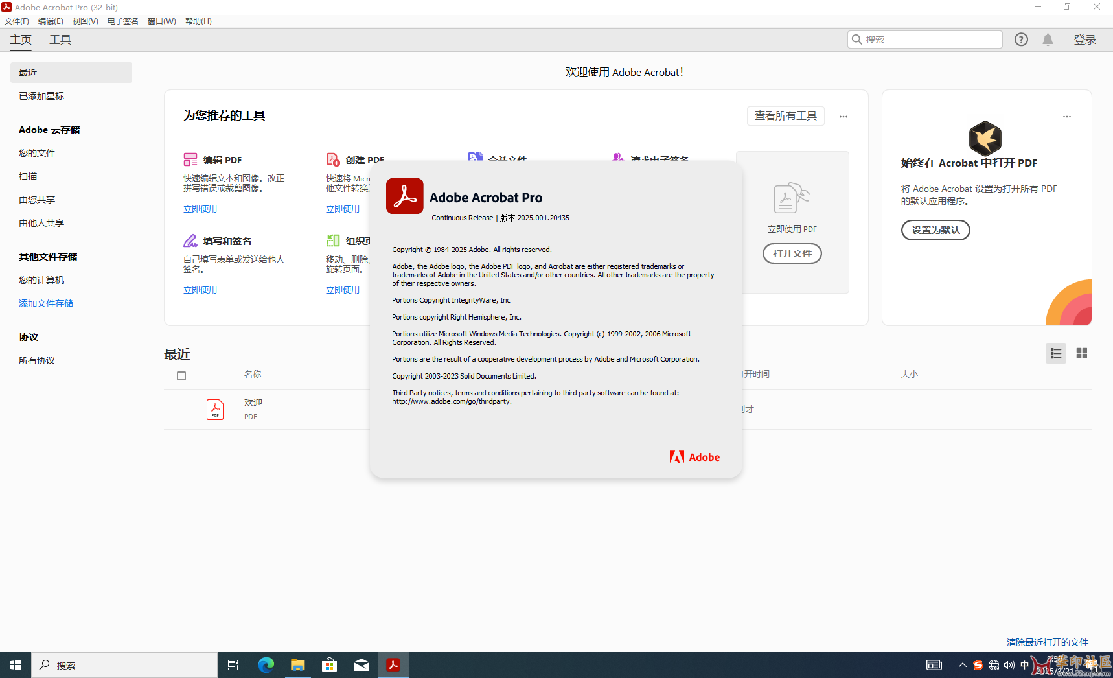Viewport: 1113px width, 678px height.
Task: Click the 打开文件 button
Action: (792, 253)
